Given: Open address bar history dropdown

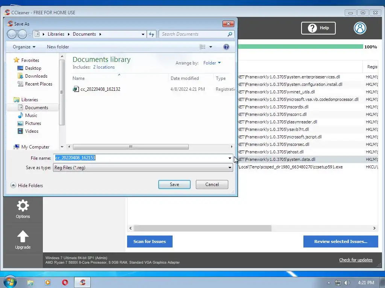Looking at the screenshot, I should (143, 34).
